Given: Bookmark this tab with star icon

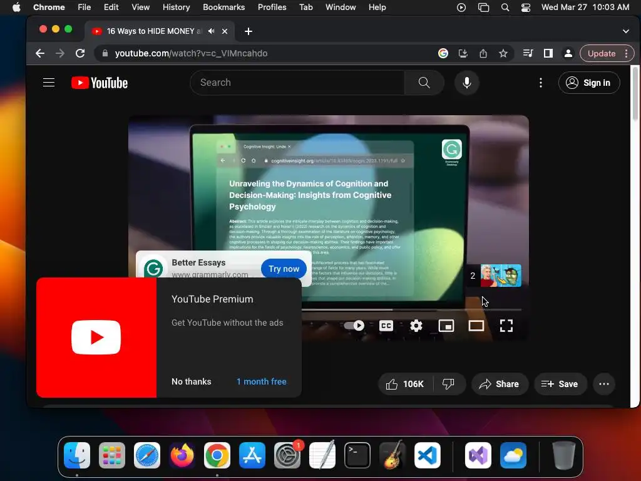Looking at the screenshot, I should (503, 53).
